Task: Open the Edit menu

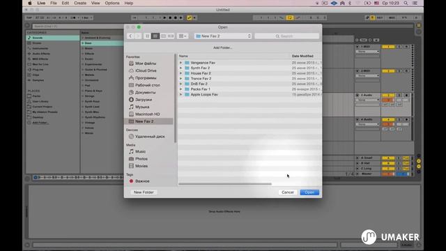Action: coord(66,3)
